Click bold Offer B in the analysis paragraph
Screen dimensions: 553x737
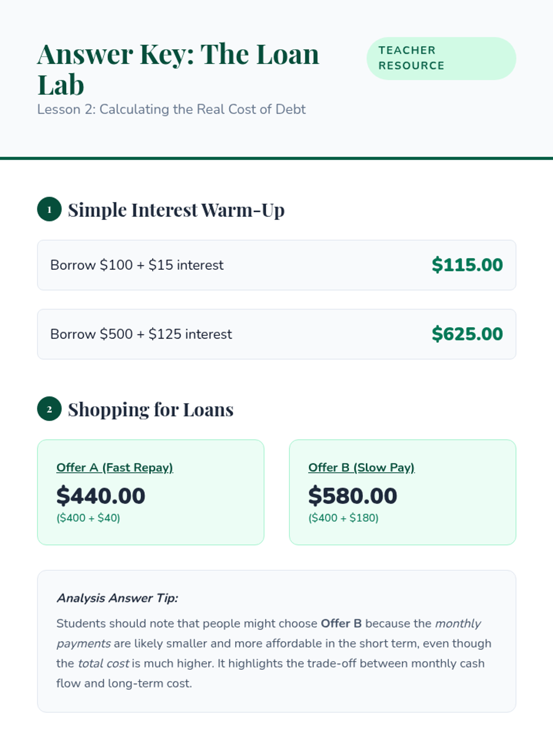coord(341,624)
